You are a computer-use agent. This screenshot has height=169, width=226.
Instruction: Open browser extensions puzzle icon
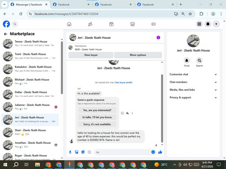[x=201, y=14]
